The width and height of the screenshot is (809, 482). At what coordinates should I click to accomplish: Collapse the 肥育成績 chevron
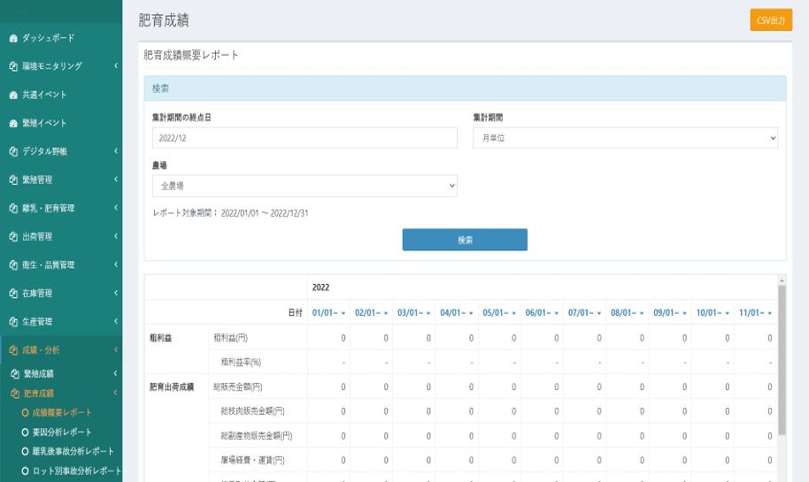(x=116, y=393)
